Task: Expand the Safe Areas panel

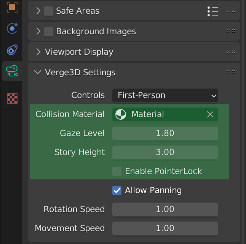Action: pos(38,11)
